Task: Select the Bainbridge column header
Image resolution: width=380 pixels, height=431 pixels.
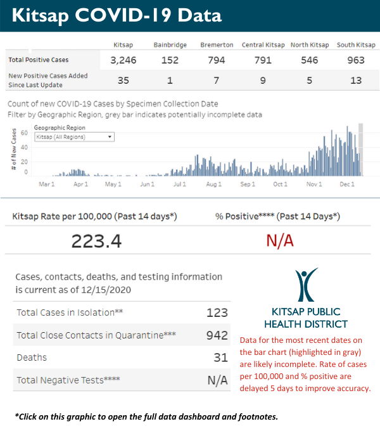Action: click(x=169, y=45)
